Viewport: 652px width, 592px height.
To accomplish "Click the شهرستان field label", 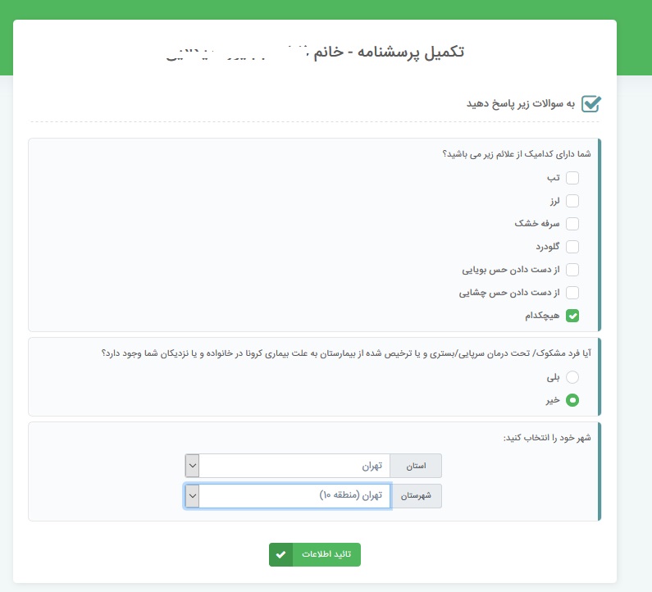I will (416, 496).
